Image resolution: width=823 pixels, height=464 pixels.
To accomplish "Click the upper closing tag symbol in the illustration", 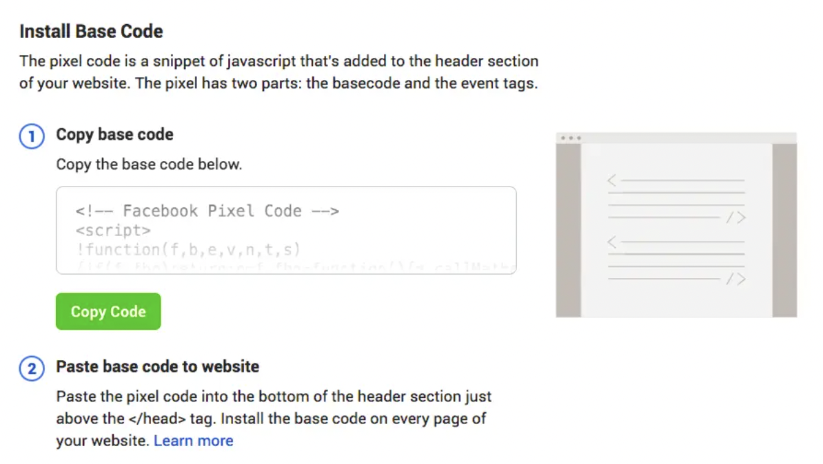I will (735, 218).
